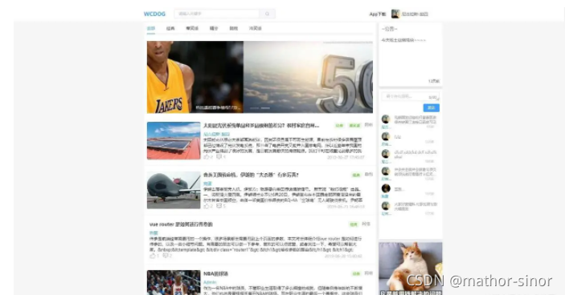Click the WCDOG logo
Screen dimensions: 565x295
[x=154, y=14]
